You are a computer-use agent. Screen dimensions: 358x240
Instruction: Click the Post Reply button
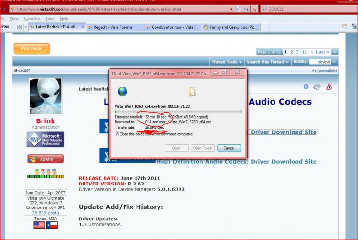(x=32, y=48)
